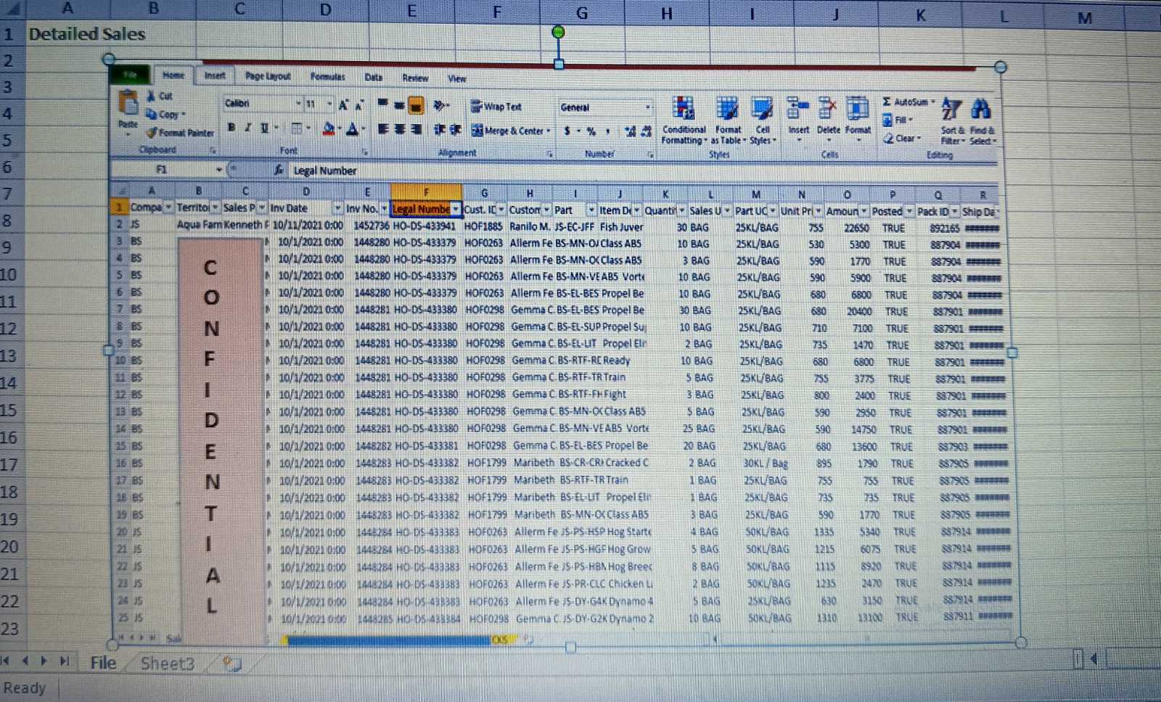Jump to last sheet with navigation arrow
This screenshot has width=1161, height=702.
(64, 661)
